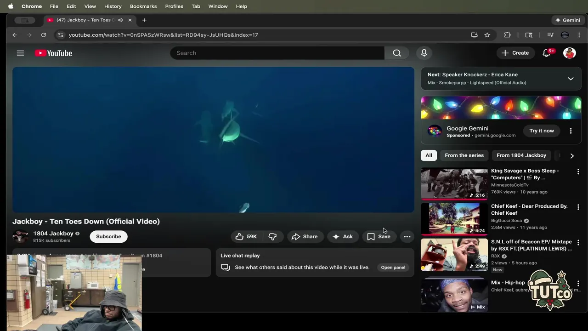Open King Savage x Boss Sleep thumbnail
The image size is (588, 331).
pos(454,183)
